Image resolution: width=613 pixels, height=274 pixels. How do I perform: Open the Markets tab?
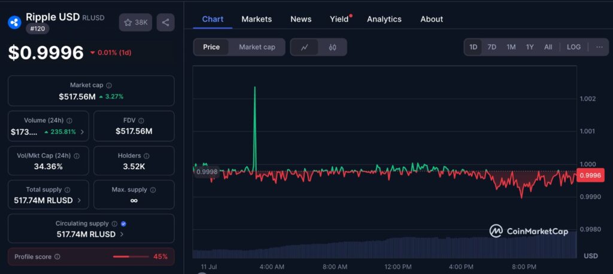(256, 19)
